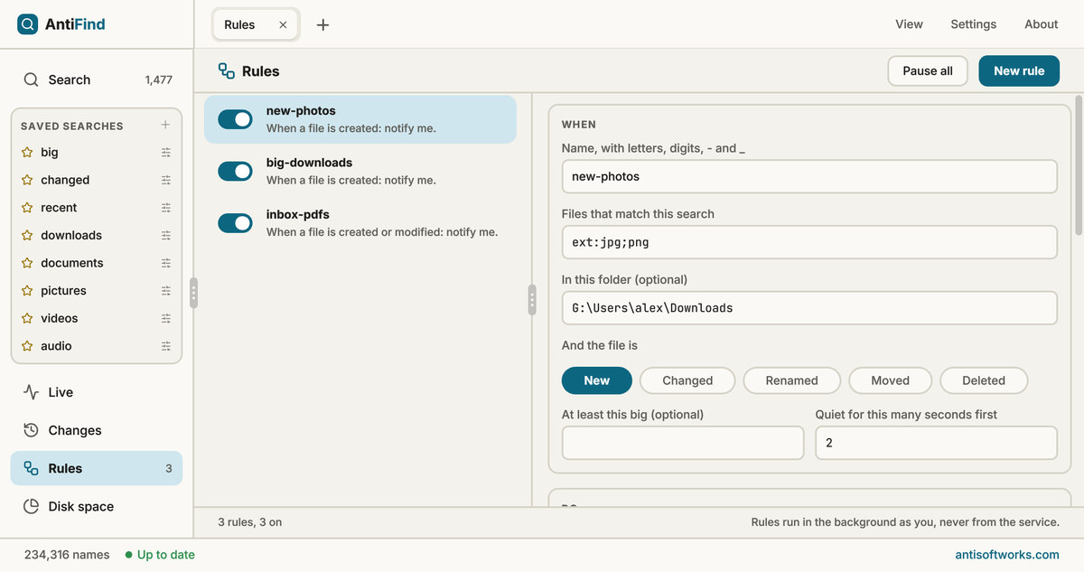
Task: Open the View menu
Action: 909,24
